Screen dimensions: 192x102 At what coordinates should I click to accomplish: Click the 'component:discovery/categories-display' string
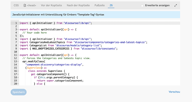[54, 65]
